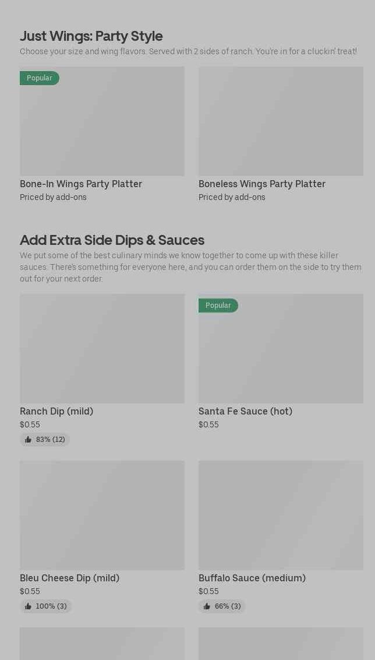Click the Bone-In Wings Party Platter title
This screenshot has height=660, width=375.
point(81,184)
